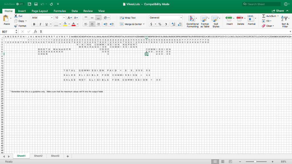Image resolution: width=292 pixels, height=164 pixels.
Task: Click the currency dollar format icon
Action: pos(151,24)
